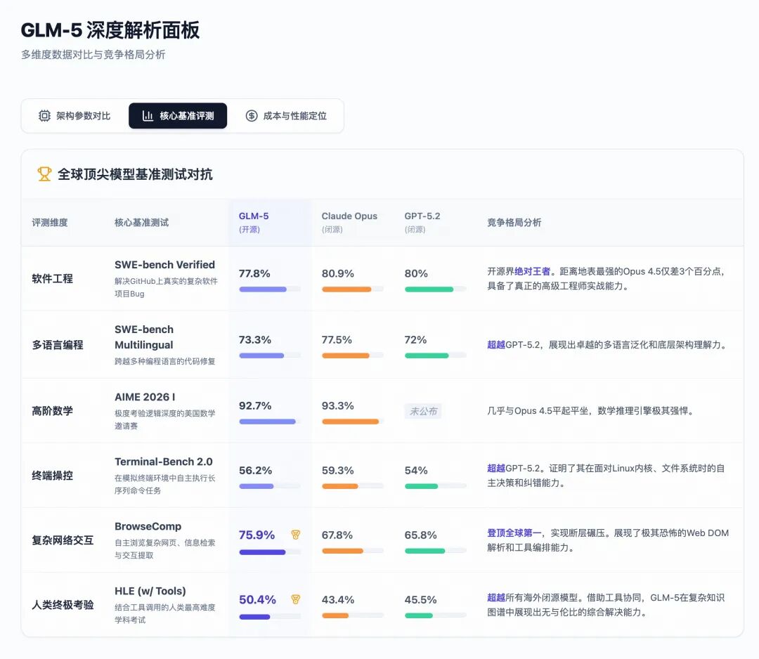
Task: Click the medal icon next to 75.9%
Action: (x=296, y=535)
